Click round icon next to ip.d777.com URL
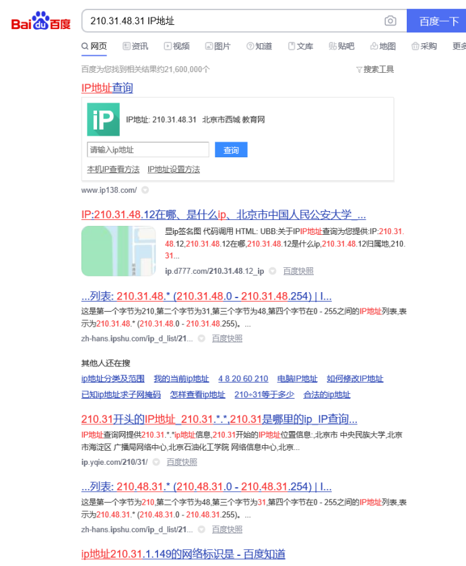Image resolution: width=466 pixels, height=566 pixels. point(273,271)
